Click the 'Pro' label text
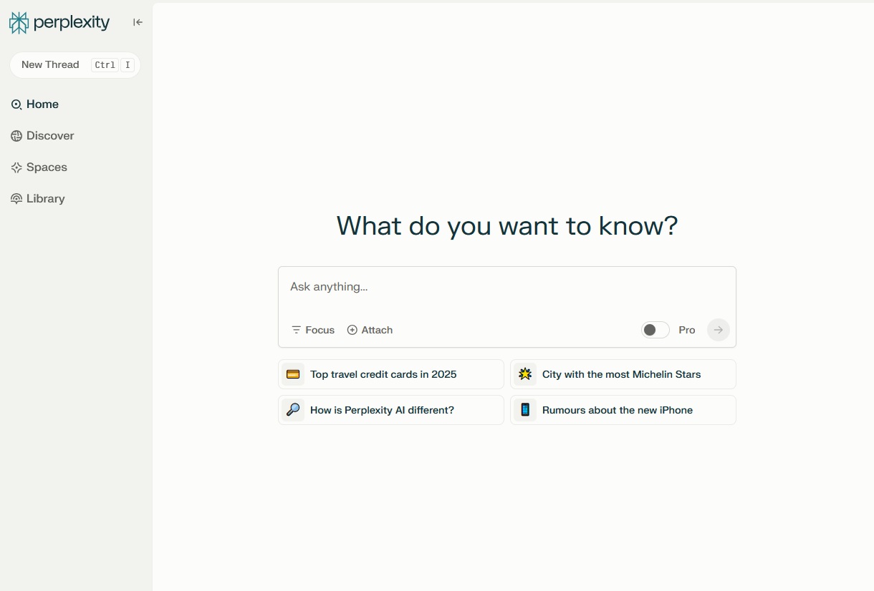Viewport: 874px width, 591px height. [687, 330]
